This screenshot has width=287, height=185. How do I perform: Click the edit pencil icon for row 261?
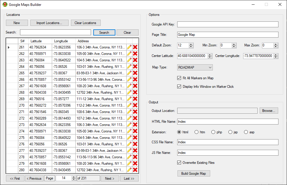tap(129, 47)
